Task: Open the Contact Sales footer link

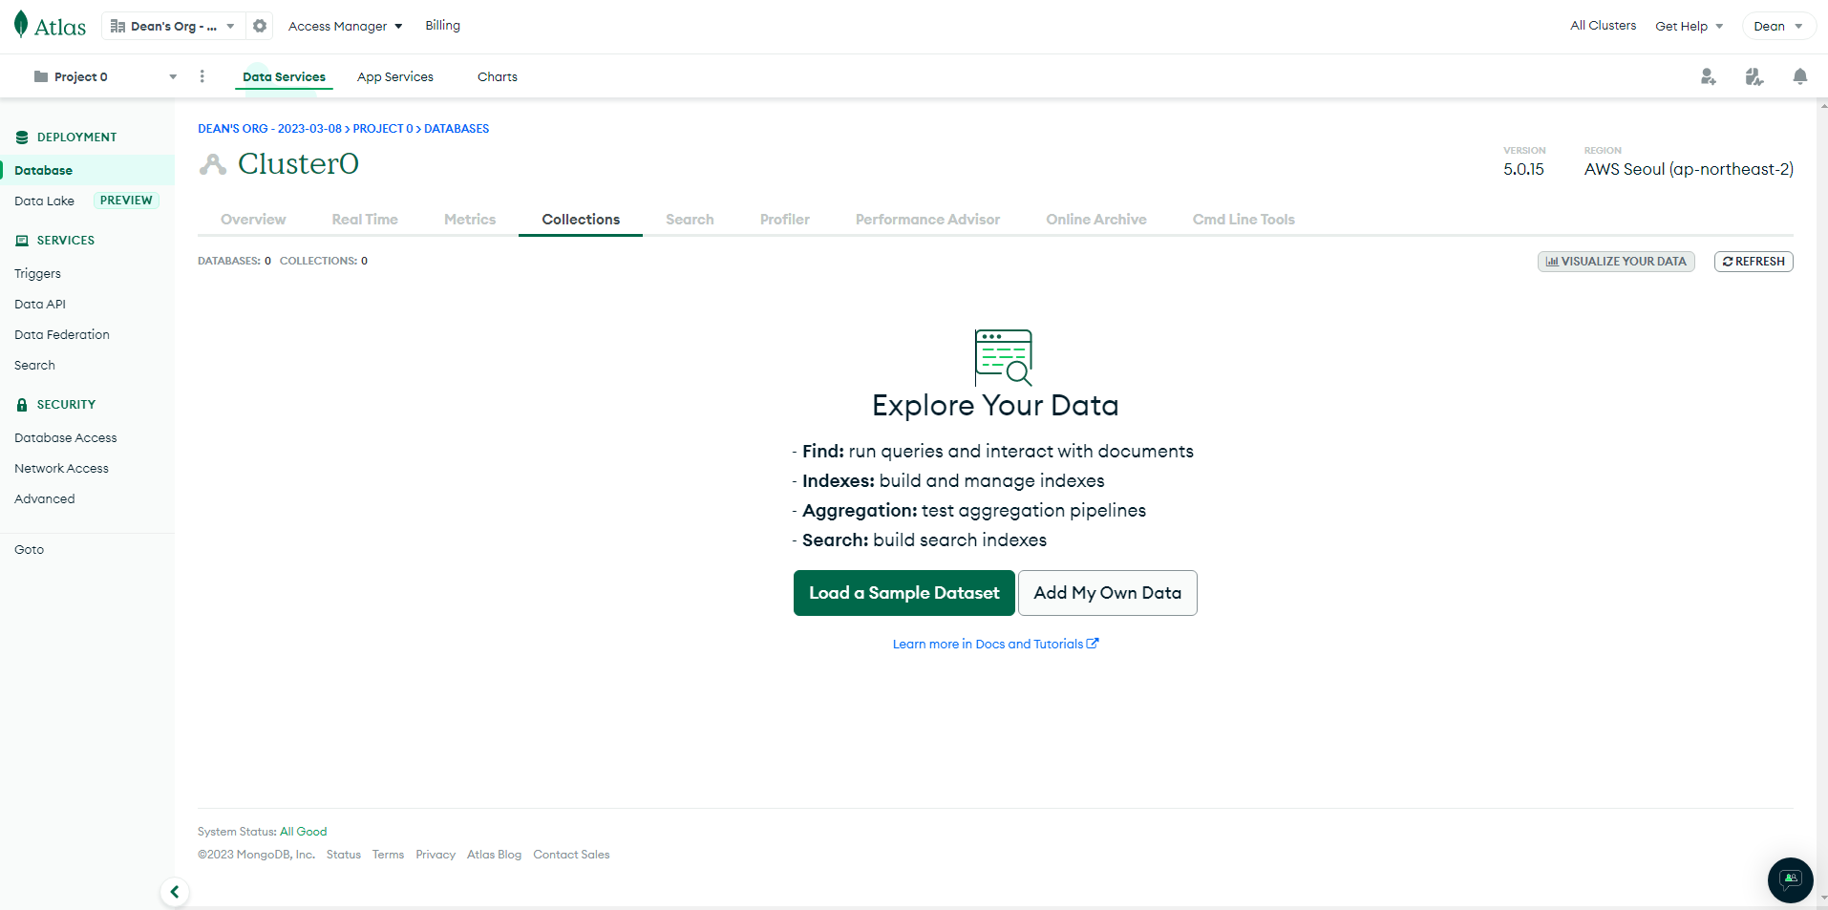Action: click(x=571, y=855)
